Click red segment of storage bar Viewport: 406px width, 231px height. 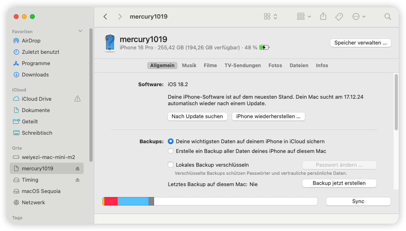coord(111,201)
